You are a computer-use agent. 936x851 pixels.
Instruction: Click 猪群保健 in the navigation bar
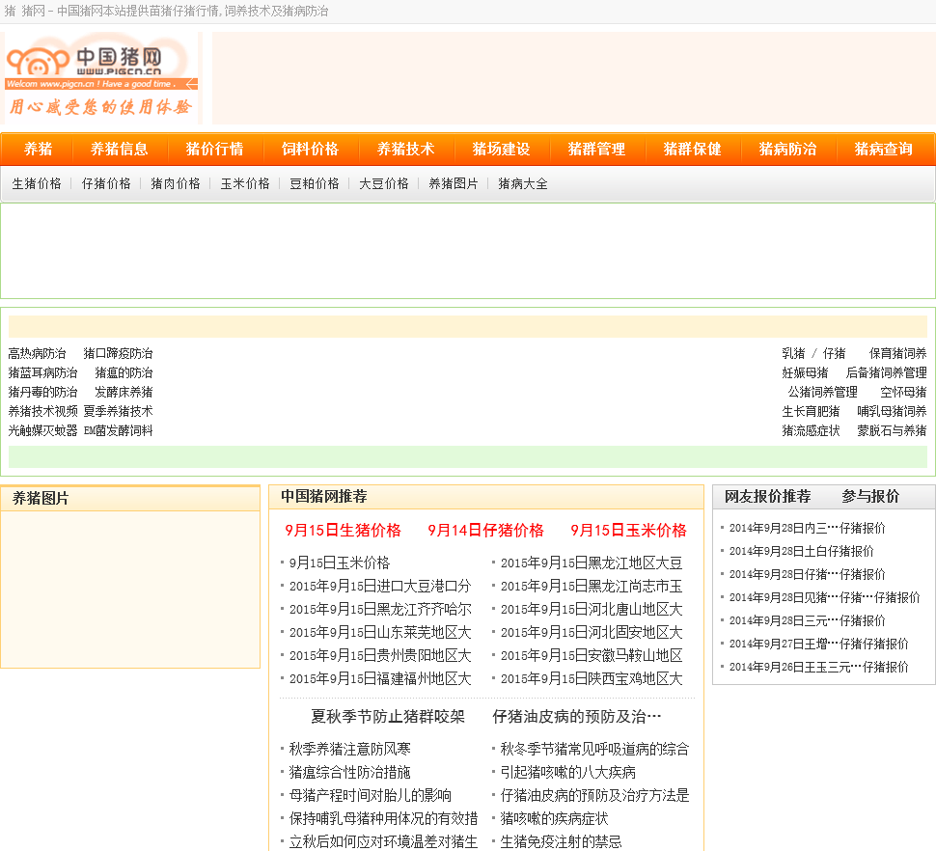(692, 150)
